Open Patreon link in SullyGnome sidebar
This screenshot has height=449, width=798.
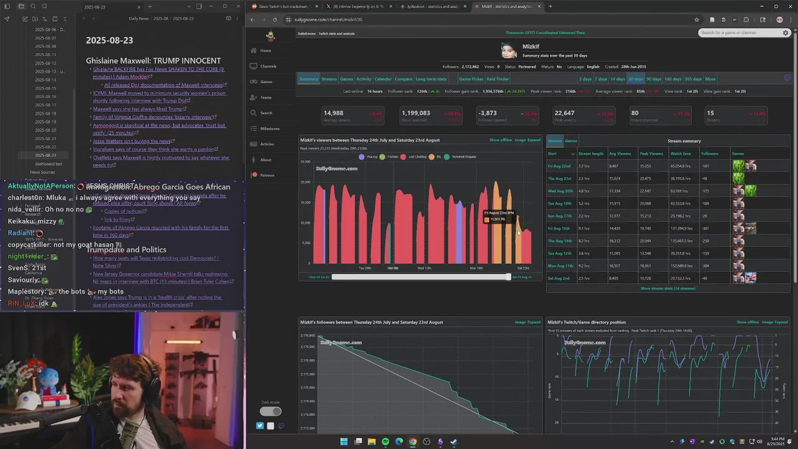[267, 175]
